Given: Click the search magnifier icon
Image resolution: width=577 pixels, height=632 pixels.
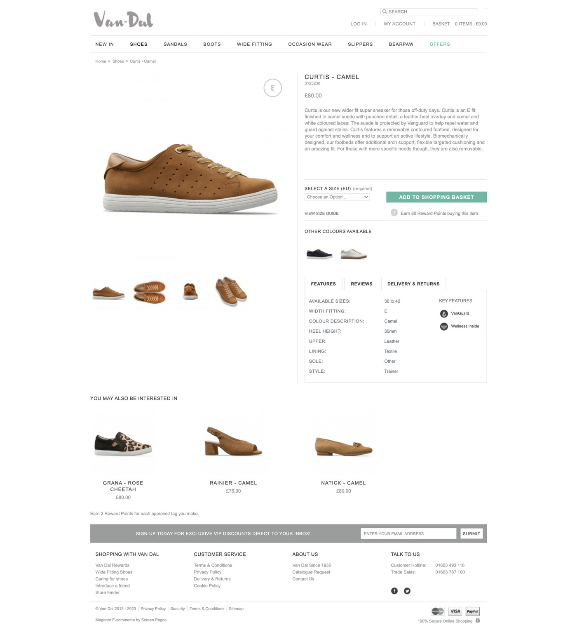Looking at the screenshot, I should click(385, 12).
